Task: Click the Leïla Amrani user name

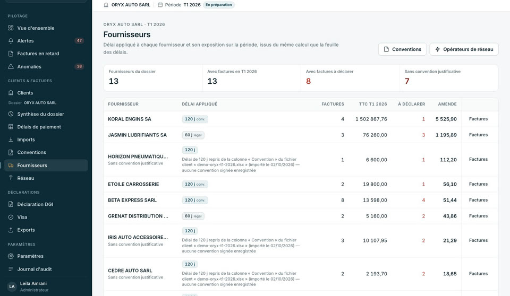Action: click(x=33, y=284)
